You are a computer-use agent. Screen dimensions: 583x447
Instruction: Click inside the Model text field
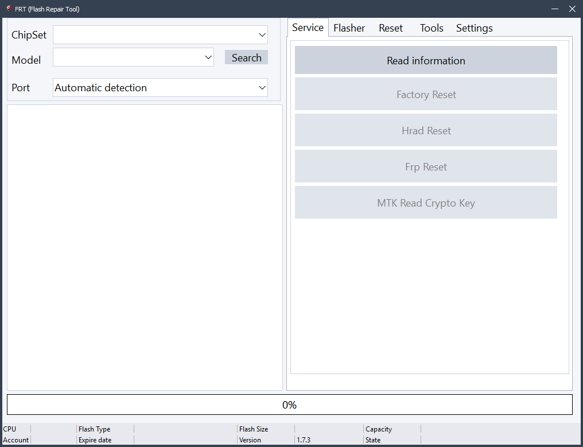tap(126, 57)
